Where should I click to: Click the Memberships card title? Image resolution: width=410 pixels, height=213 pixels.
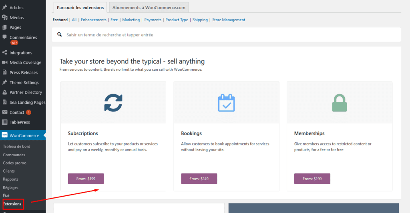(310, 133)
